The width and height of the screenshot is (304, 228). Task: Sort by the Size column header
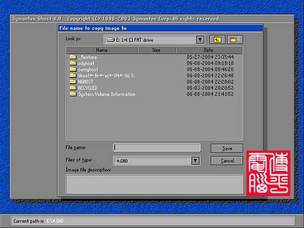point(156,50)
